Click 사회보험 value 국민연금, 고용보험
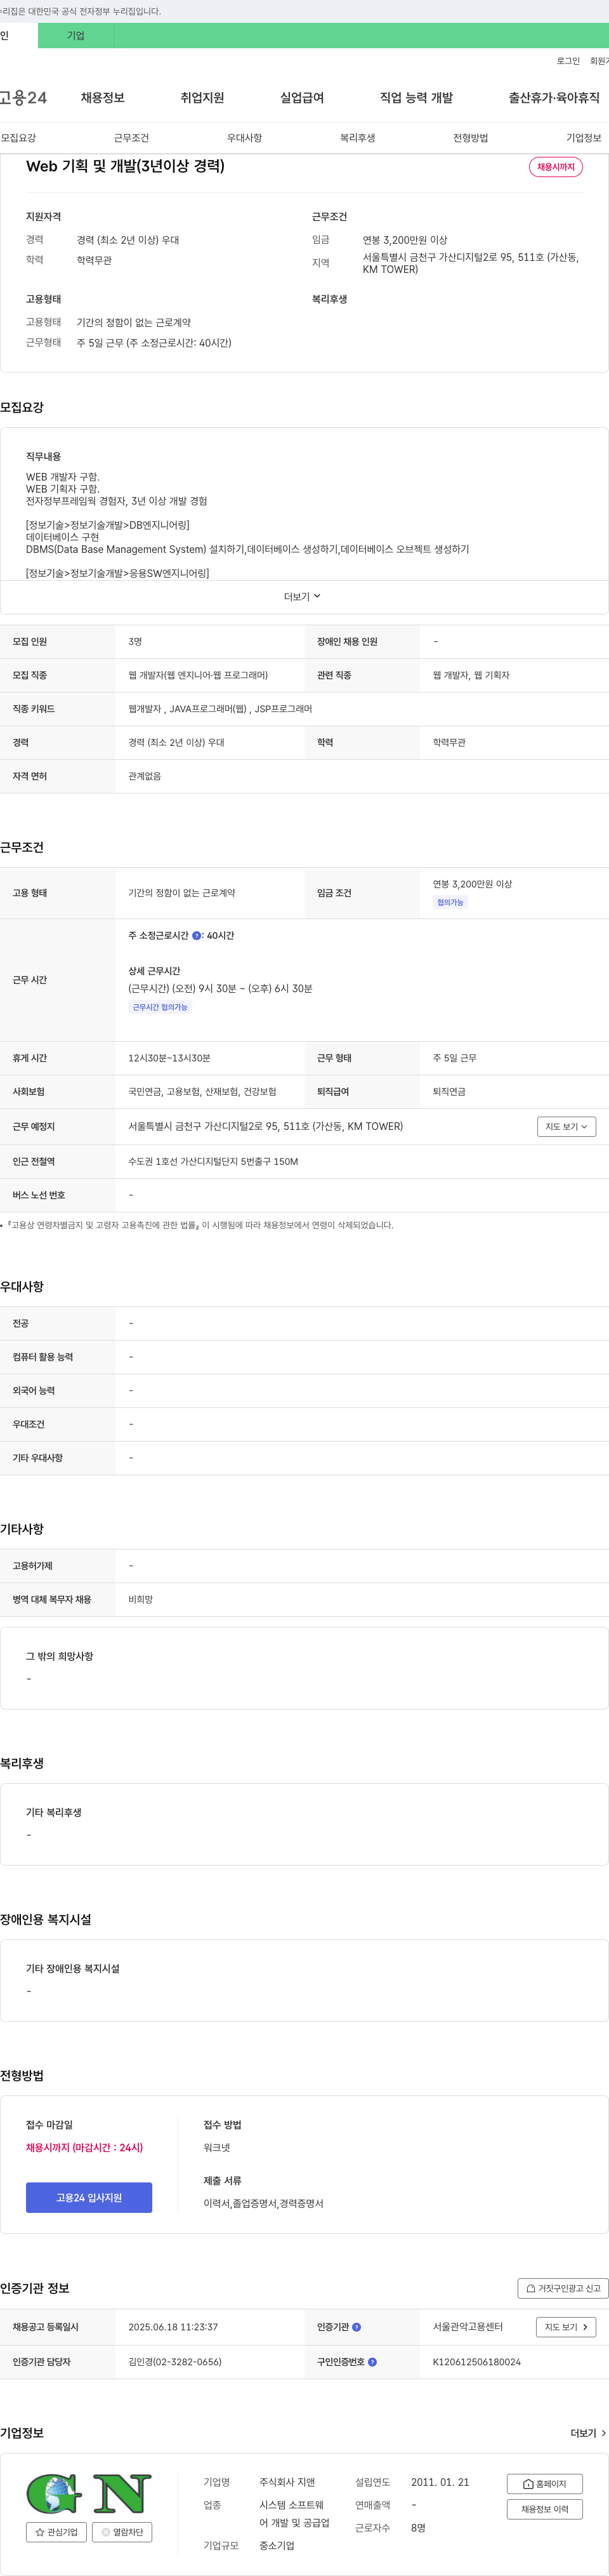Viewport: 609px width, 2576px height. (202, 1092)
